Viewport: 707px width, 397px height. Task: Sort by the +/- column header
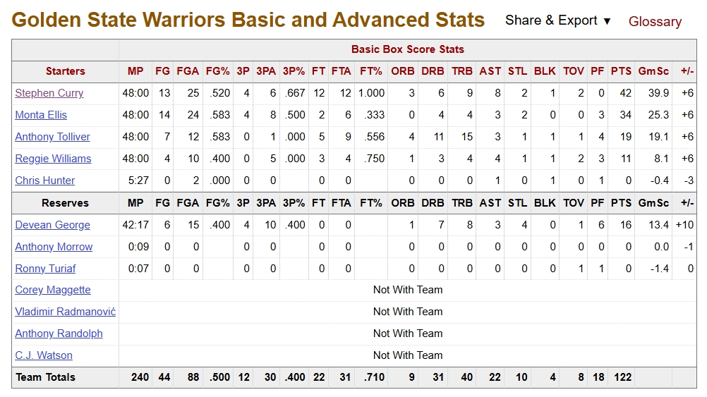click(x=687, y=71)
